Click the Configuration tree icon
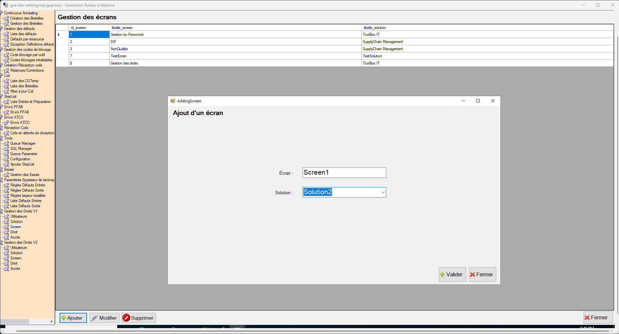 (x=6, y=159)
